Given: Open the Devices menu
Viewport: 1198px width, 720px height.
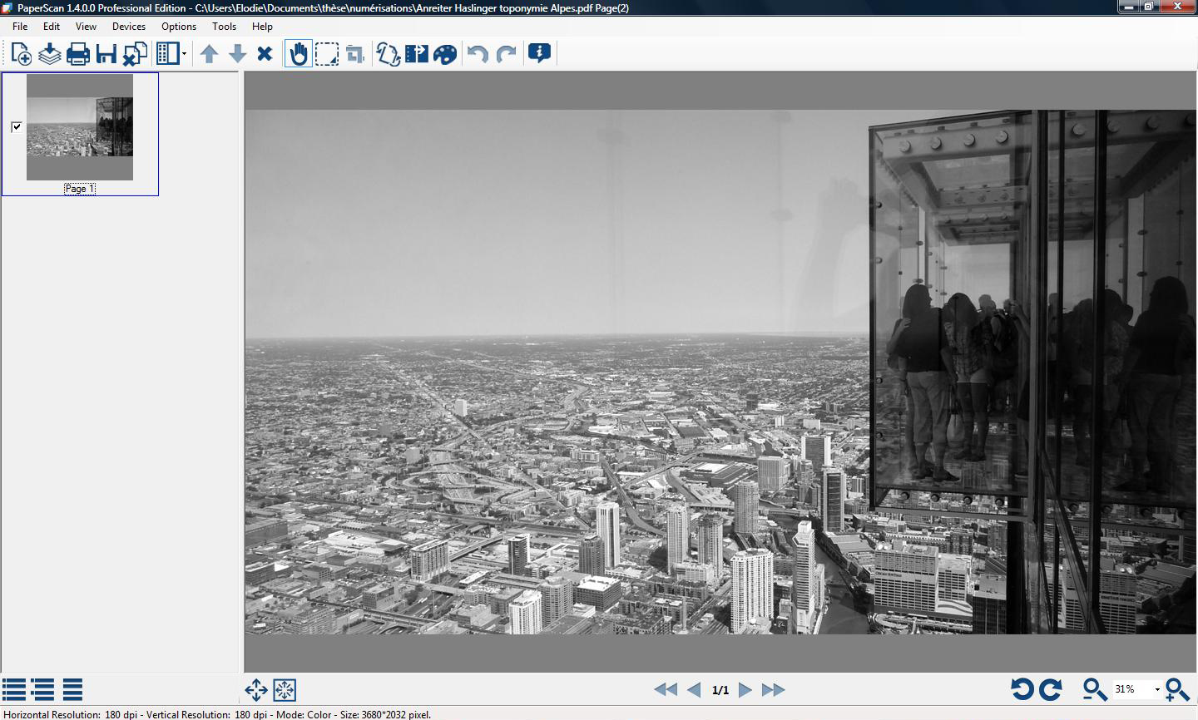Looking at the screenshot, I should [x=129, y=27].
